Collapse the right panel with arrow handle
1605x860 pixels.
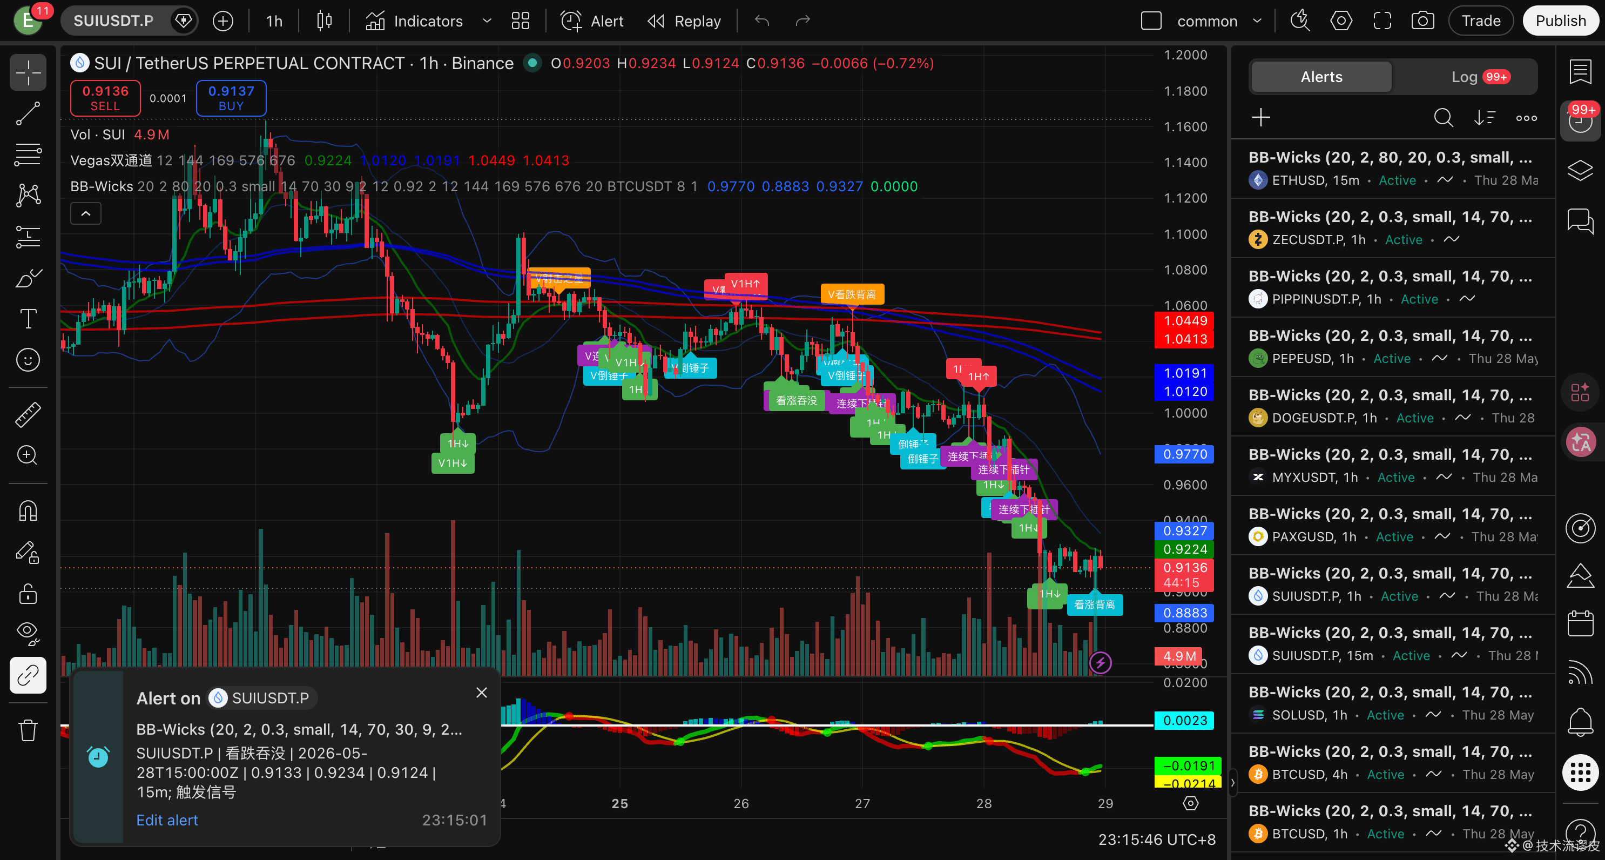[x=1232, y=783]
